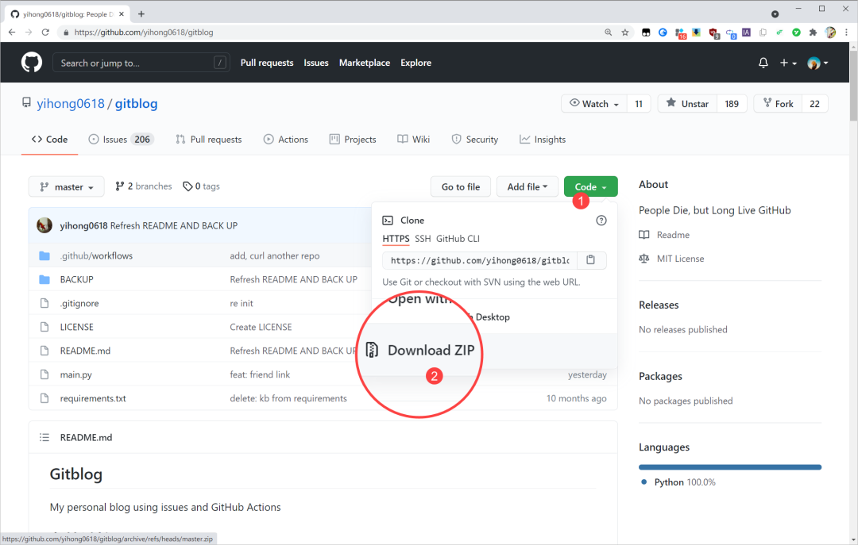This screenshot has width=858, height=545.
Task: Click the question mark help icon in clone popup
Action: [x=601, y=221]
